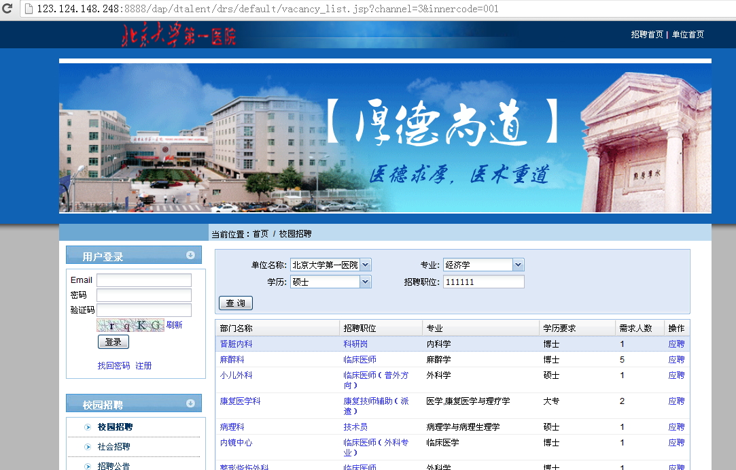The width and height of the screenshot is (736, 470).
Task: Open 科研岗 position link
Action: (355, 344)
